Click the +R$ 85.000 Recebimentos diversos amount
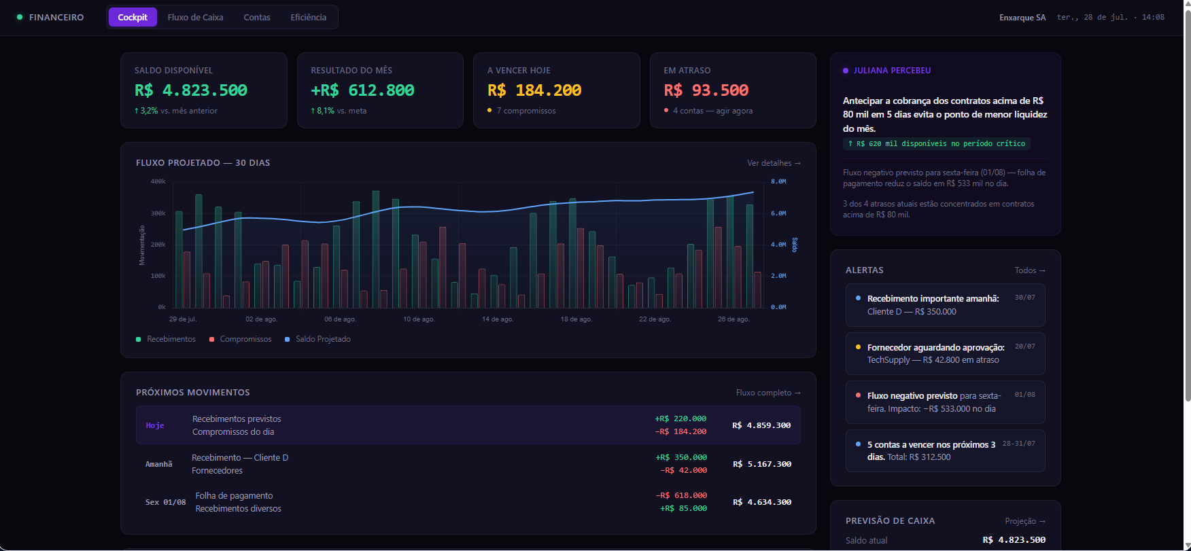Screen dimensions: 1191x551 point(684,508)
